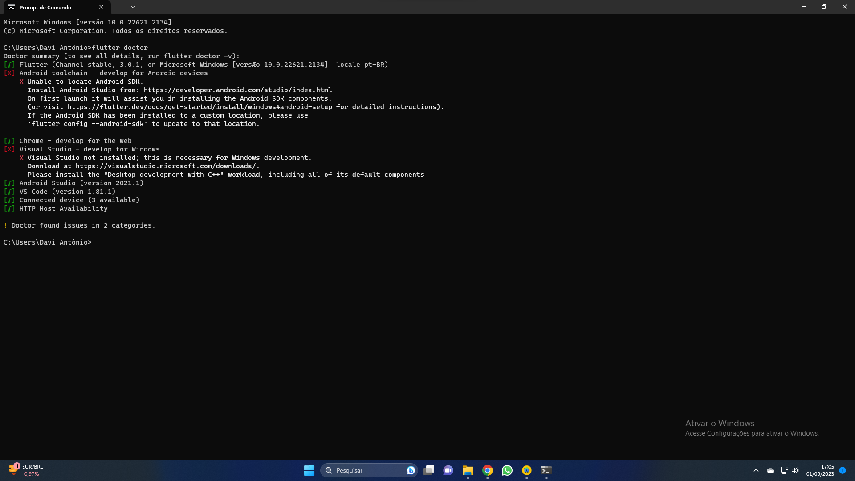The image size is (855, 481).
Task: Open the clock and date 17:05 panel
Action: coord(820,470)
